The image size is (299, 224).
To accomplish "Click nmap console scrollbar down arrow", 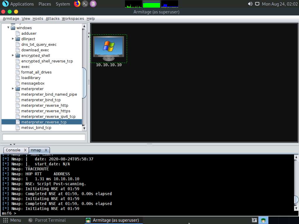I will pyautogui.click(x=296, y=208).
